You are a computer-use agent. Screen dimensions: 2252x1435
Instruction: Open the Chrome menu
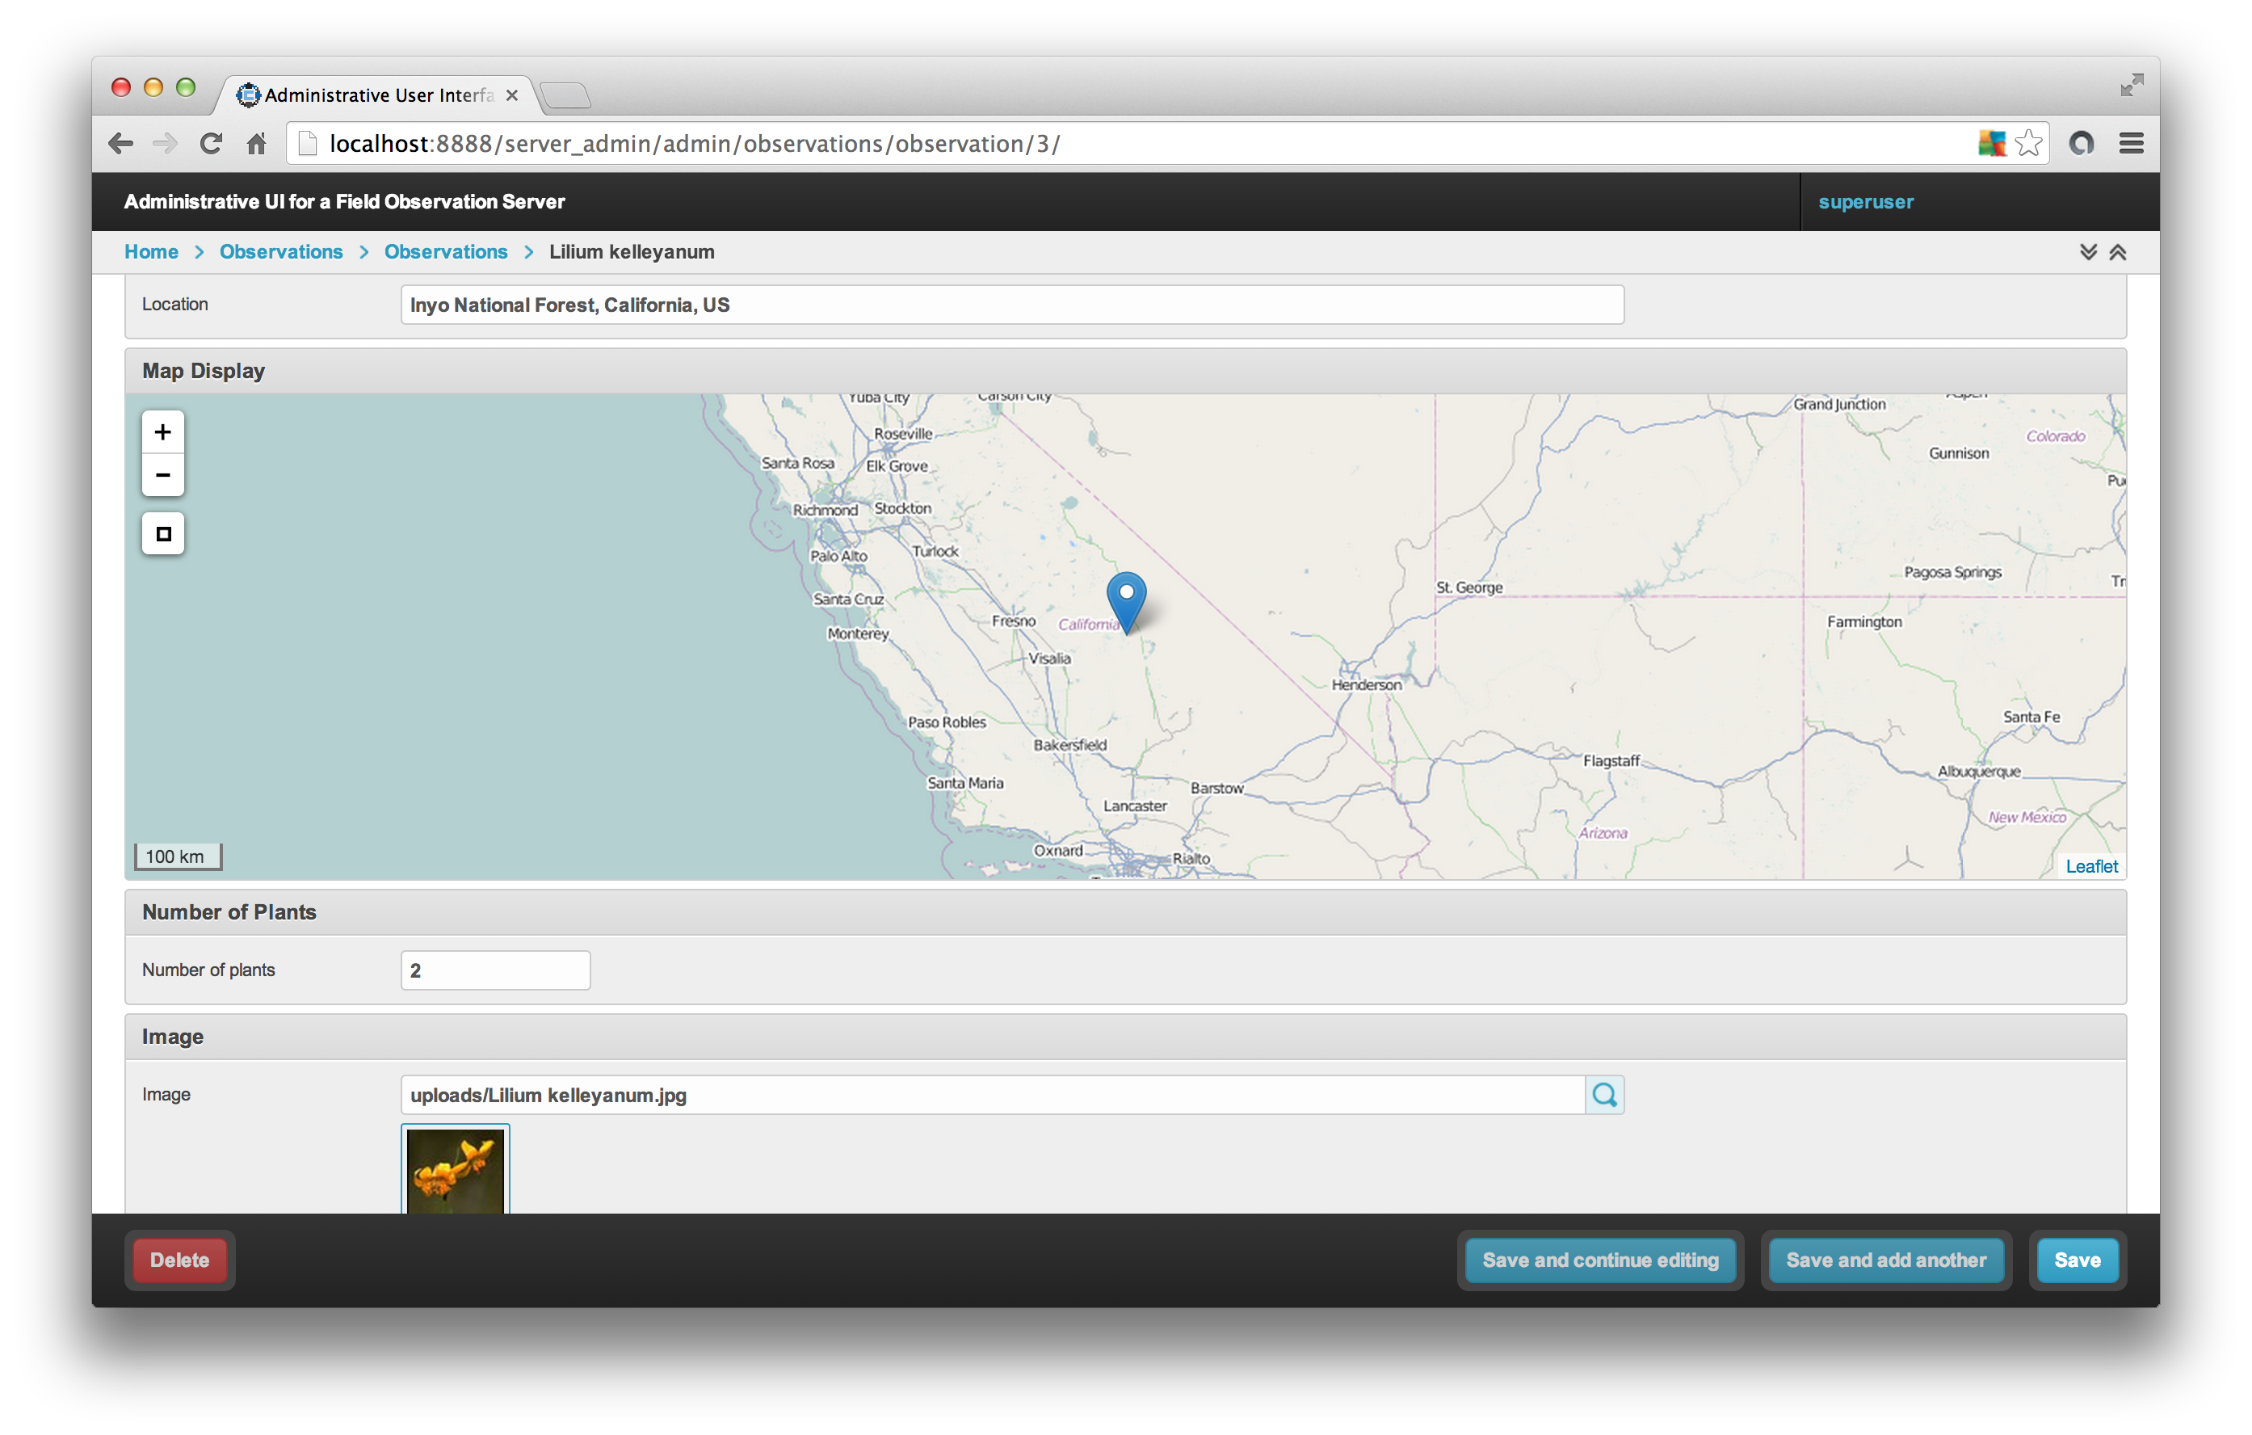[2132, 142]
